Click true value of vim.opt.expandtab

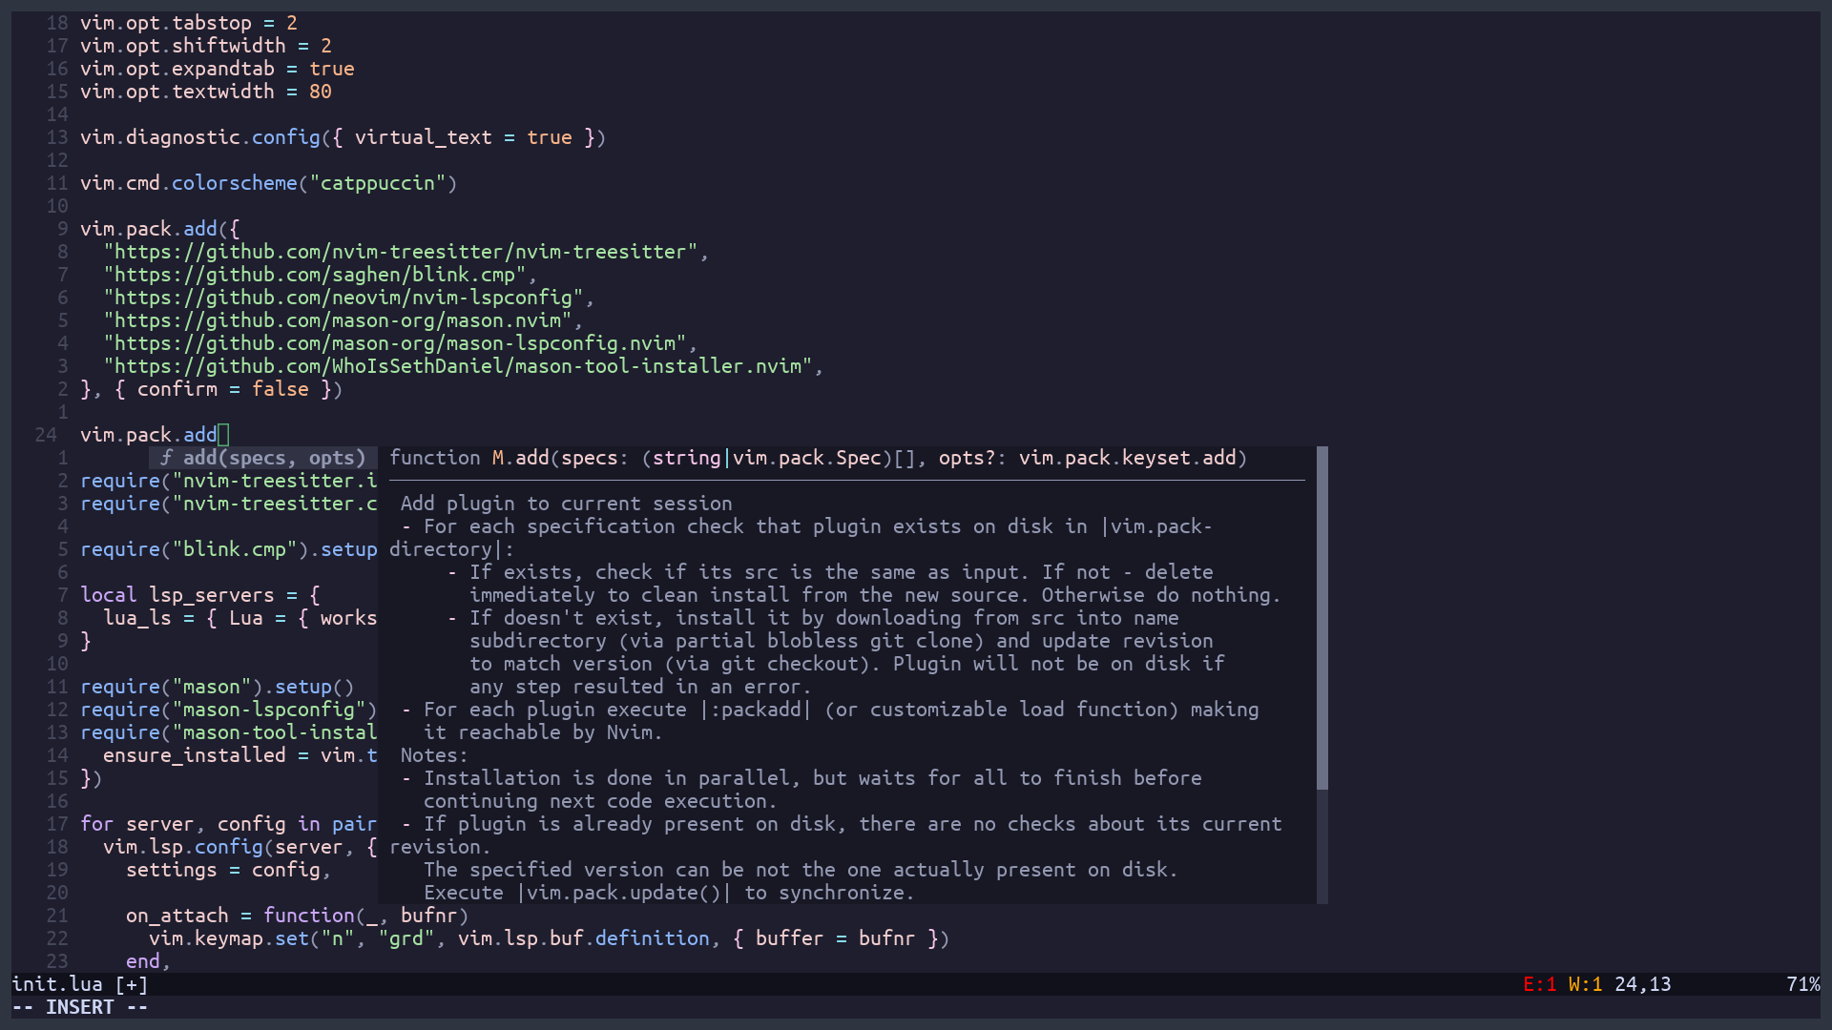tap(331, 69)
